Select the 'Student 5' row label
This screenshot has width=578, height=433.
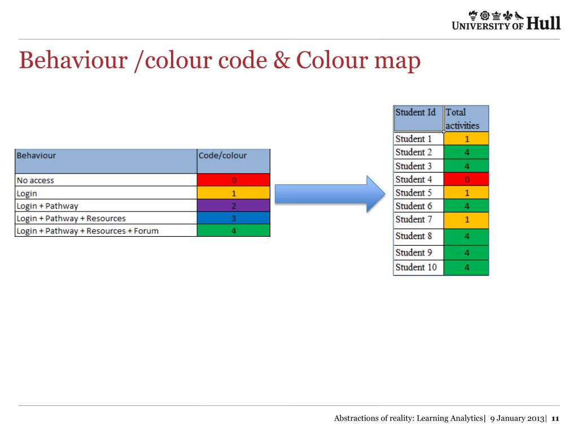coord(418,192)
